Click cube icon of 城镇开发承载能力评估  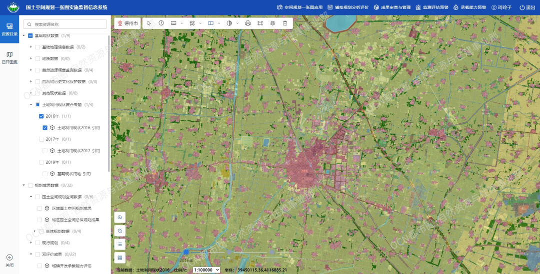(47, 266)
